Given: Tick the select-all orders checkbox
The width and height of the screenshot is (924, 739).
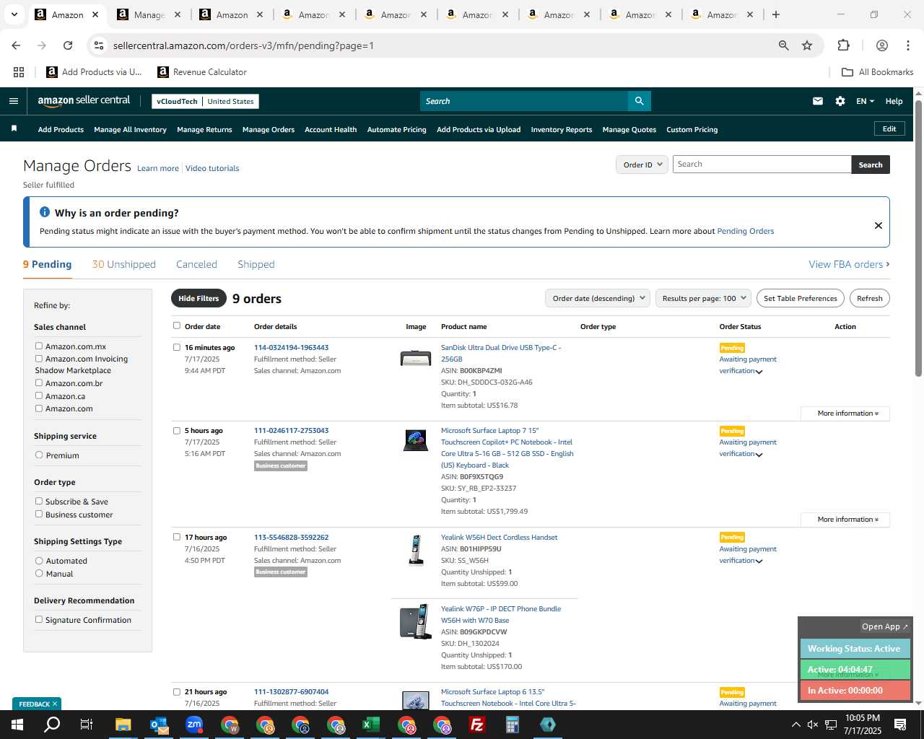Looking at the screenshot, I should [x=177, y=325].
